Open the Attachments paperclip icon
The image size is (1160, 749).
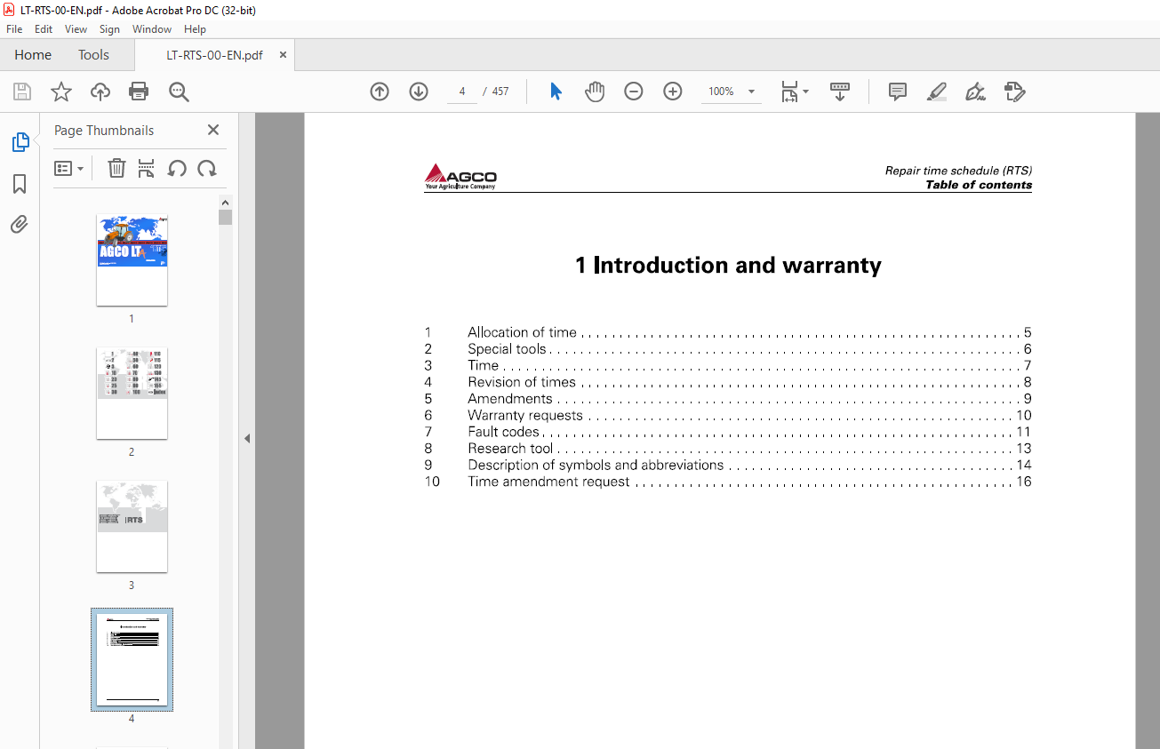(20, 224)
